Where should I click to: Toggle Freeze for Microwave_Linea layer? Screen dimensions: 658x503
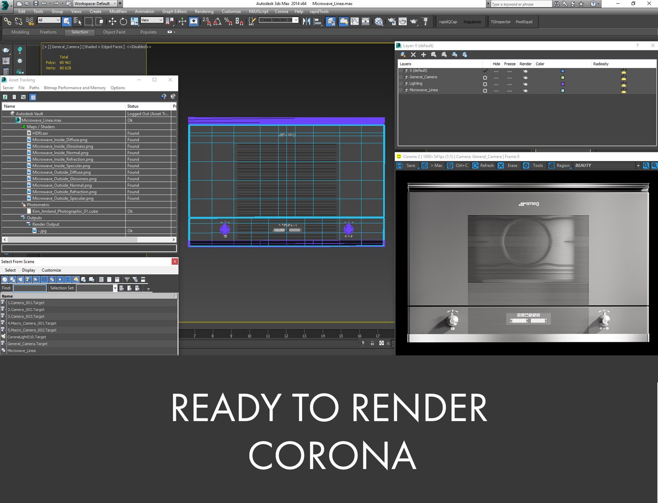[x=509, y=90]
